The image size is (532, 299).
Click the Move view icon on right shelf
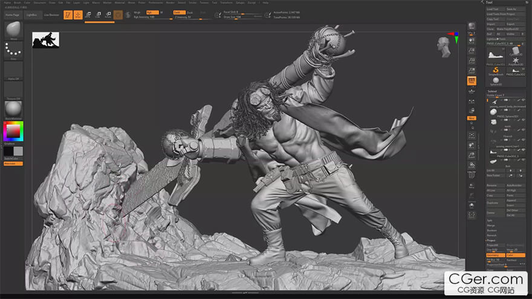pyautogui.click(x=472, y=146)
